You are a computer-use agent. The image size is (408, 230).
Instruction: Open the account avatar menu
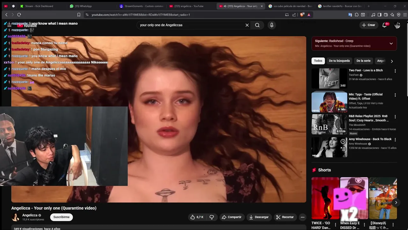[x=397, y=25]
